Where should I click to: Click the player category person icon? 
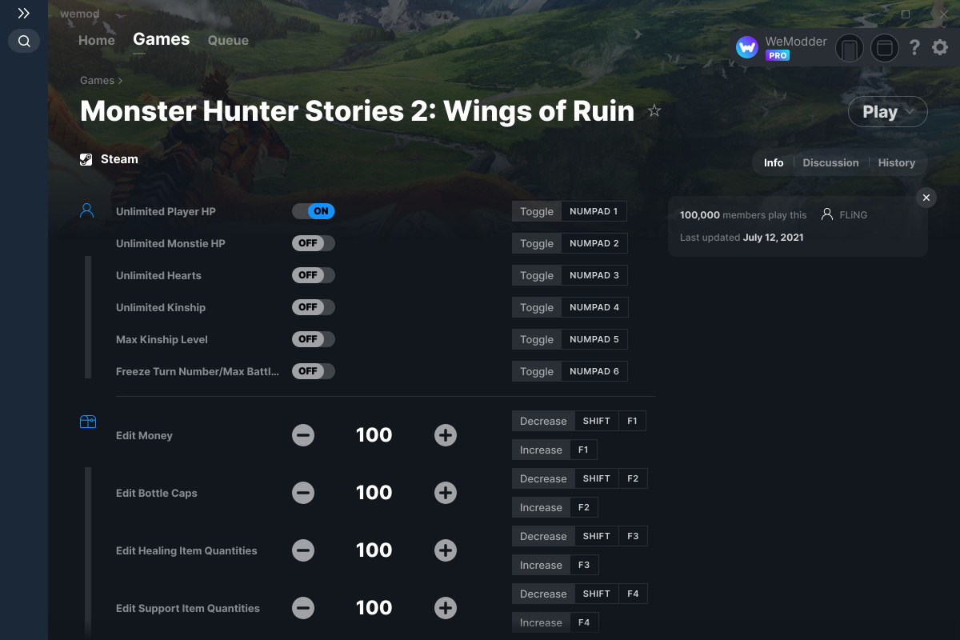[x=87, y=210]
